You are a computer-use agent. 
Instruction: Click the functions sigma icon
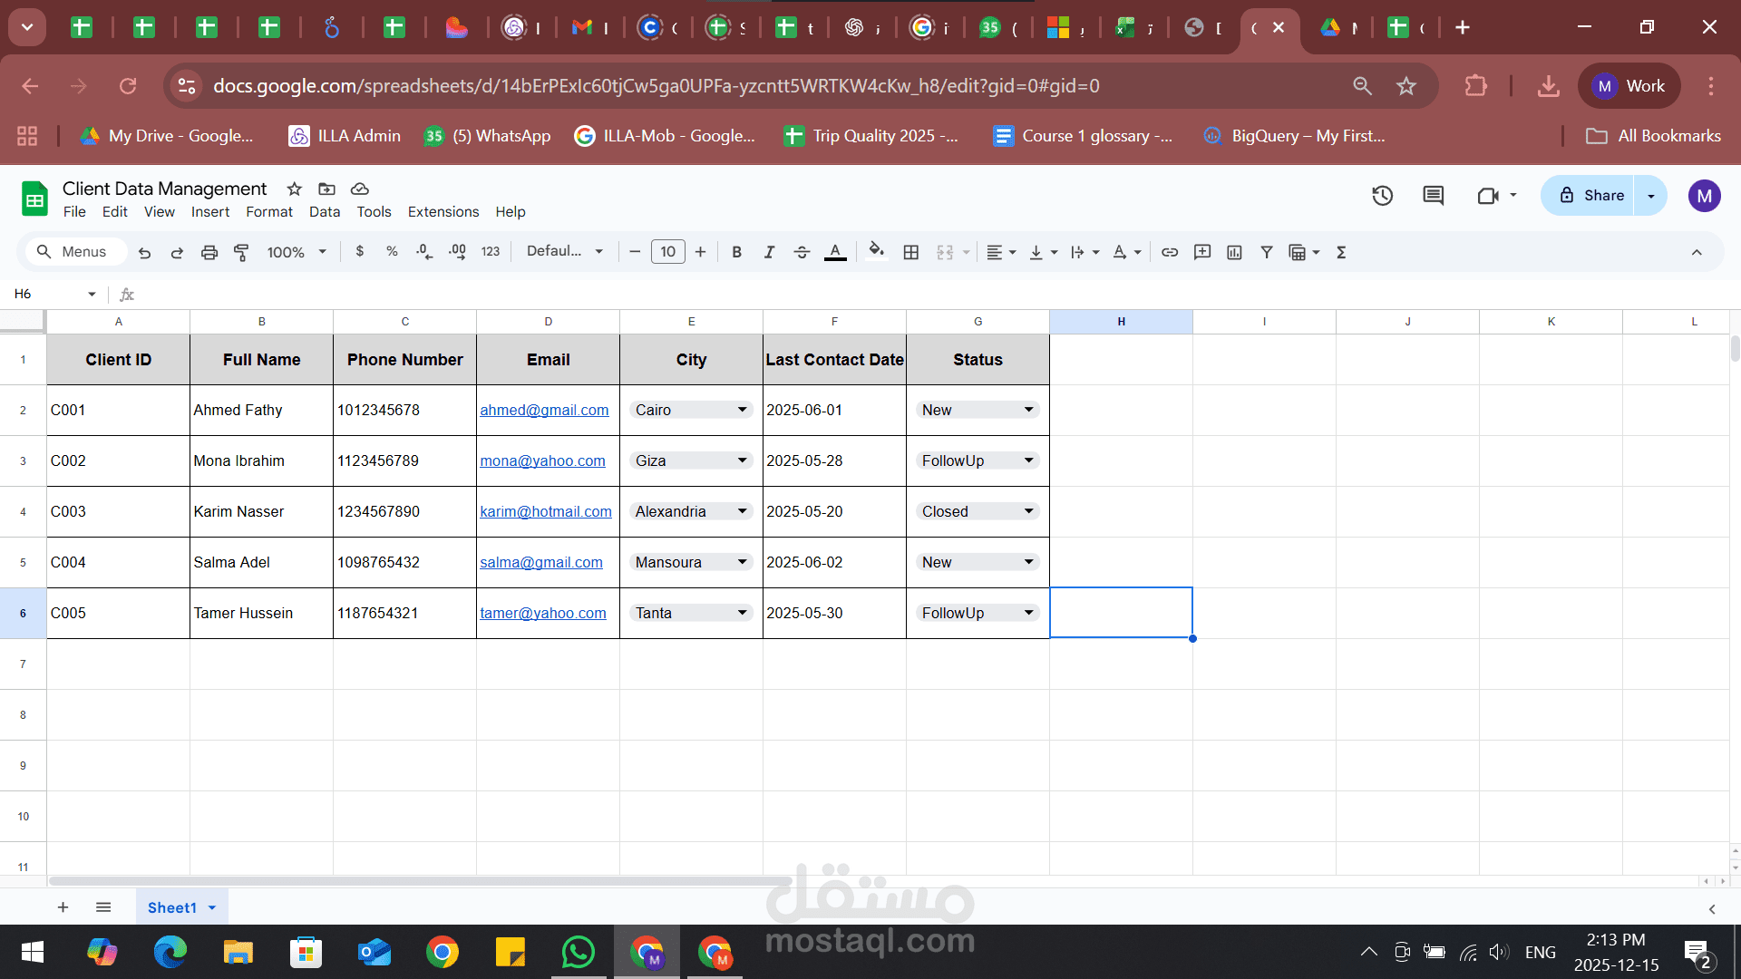1341,252
